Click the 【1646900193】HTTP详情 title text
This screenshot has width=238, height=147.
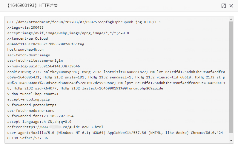pyautogui.click(x=32, y=5)
